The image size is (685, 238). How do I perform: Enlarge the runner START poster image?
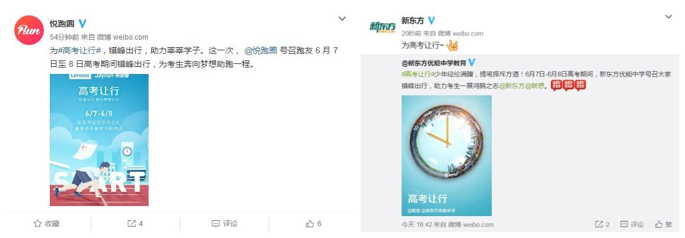click(99, 140)
